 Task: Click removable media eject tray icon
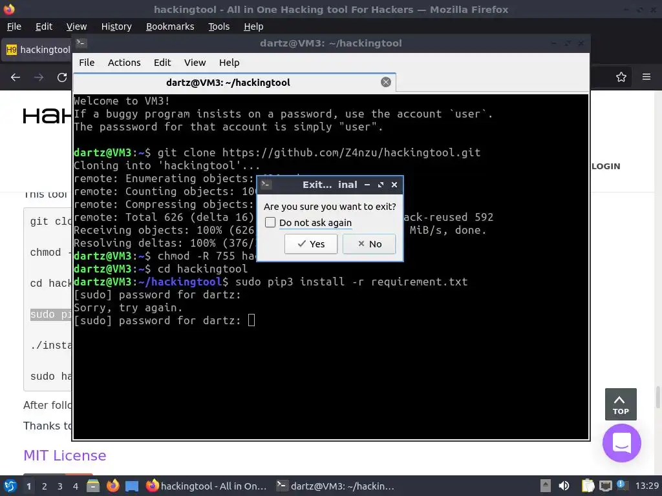point(546,486)
